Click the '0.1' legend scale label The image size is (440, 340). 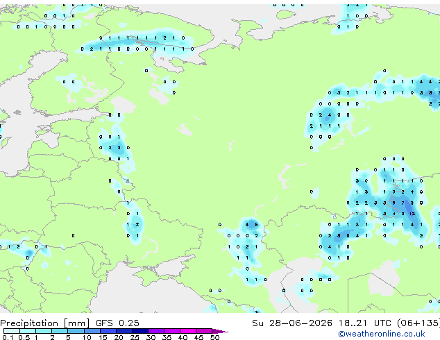pos(8,337)
